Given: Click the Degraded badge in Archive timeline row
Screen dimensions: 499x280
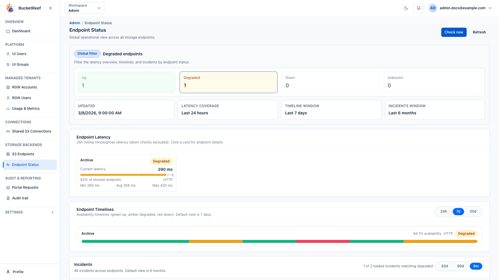Looking at the screenshot, I should tap(466, 234).
